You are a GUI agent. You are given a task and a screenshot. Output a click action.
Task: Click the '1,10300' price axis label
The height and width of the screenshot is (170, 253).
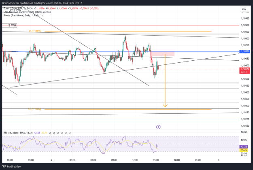coord(245,106)
